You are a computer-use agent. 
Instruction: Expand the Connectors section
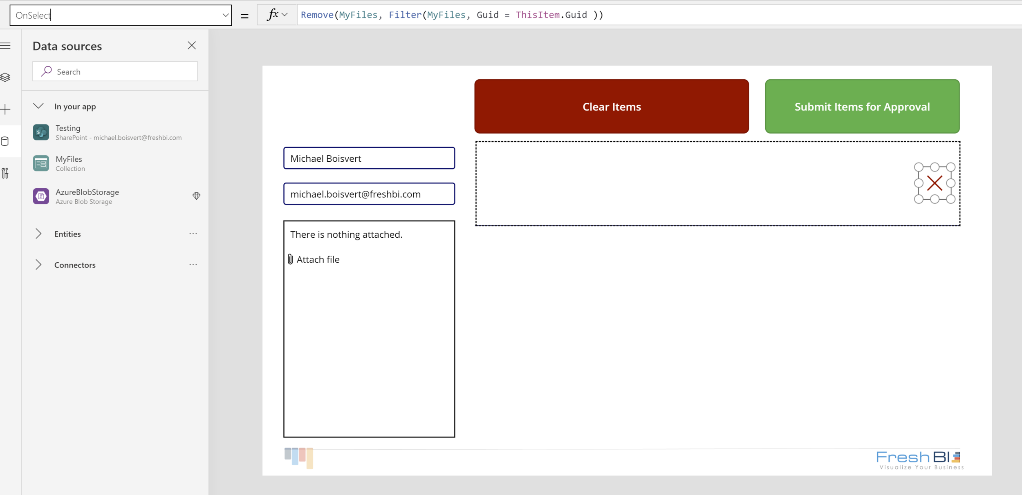[38, 264]
